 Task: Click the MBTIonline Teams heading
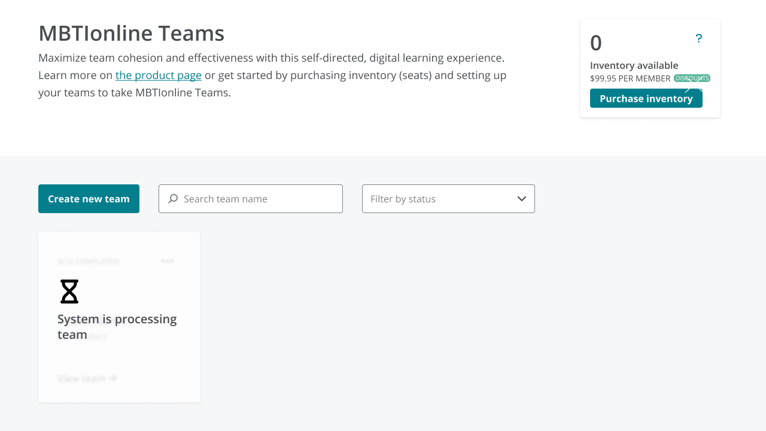131,34
